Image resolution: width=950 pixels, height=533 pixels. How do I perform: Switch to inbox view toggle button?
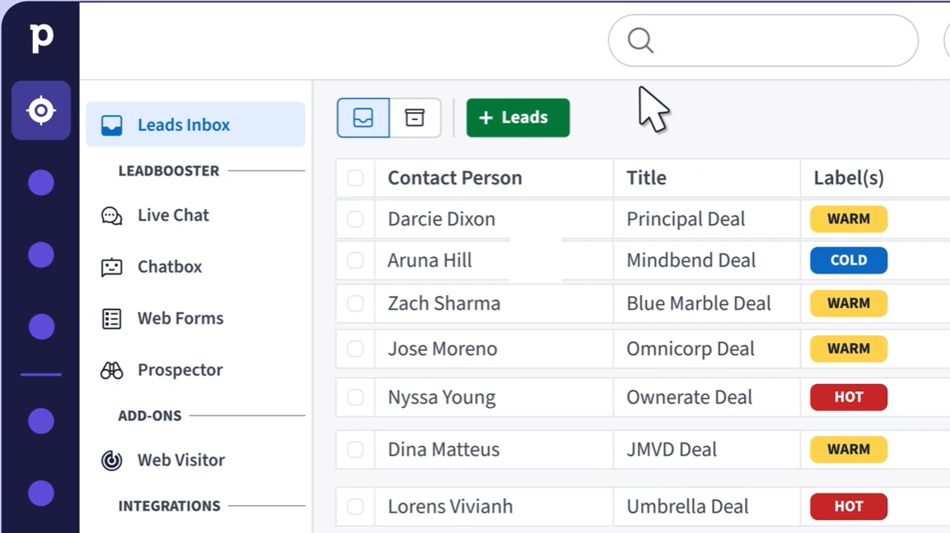click(363, 118)
